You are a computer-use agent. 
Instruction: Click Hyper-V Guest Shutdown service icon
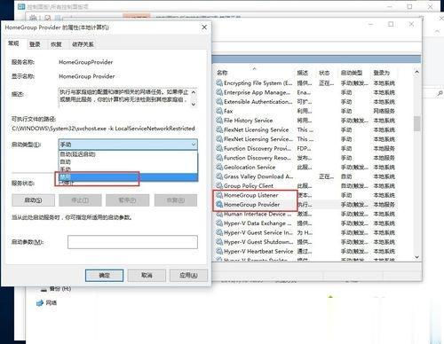(219, 242)
